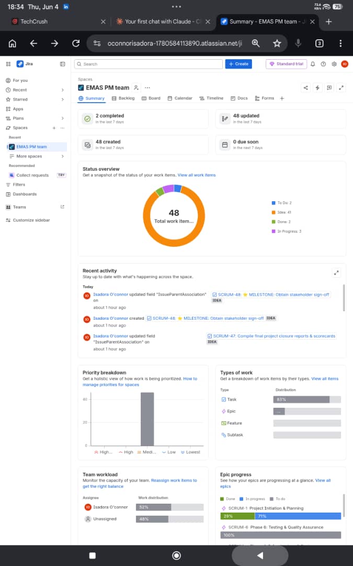Switch to the Backlog tab

point(123,98)
